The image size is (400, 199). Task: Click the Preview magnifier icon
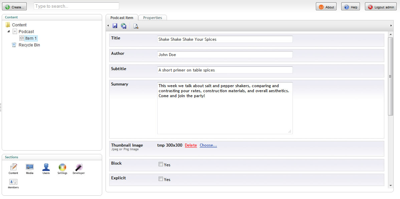[x=136, y=26]
